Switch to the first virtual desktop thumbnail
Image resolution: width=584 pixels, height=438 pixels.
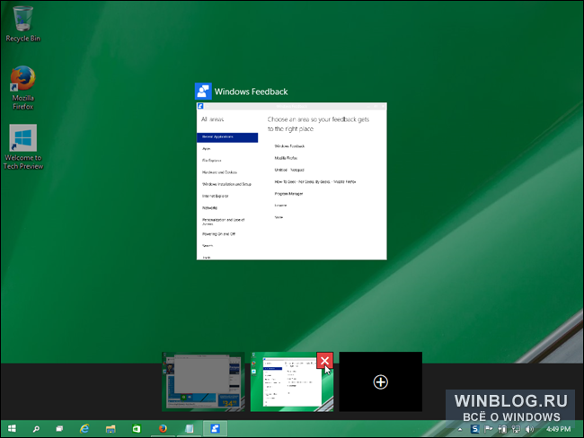(x=203, y=381)
